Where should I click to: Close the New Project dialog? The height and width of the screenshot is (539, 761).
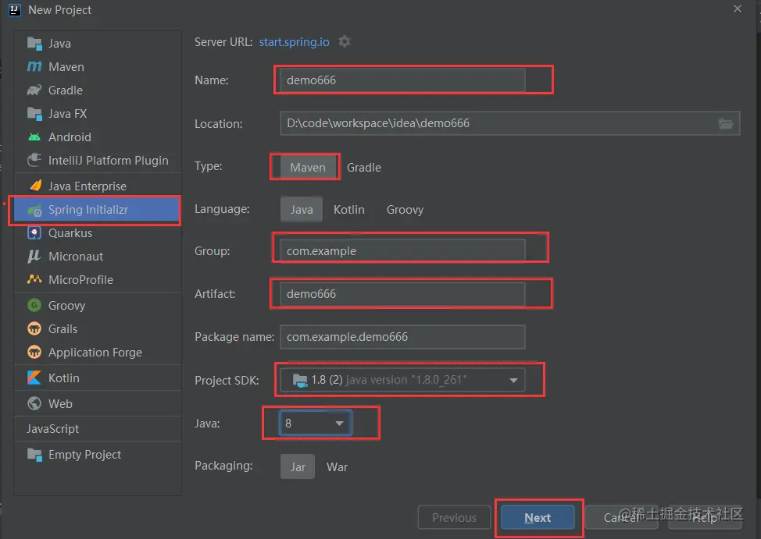[x=738, y=9]
